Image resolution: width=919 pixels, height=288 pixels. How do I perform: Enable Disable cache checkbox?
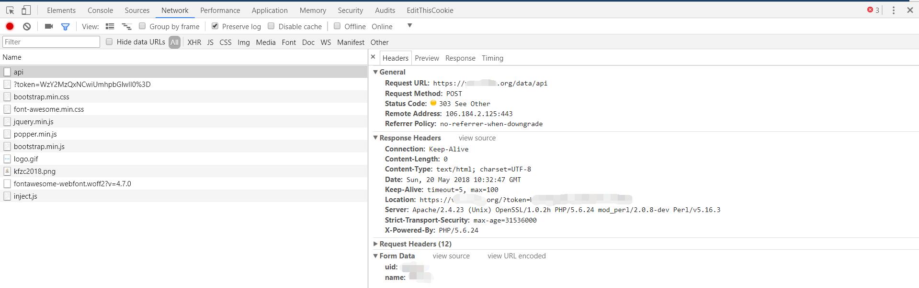[x=271, y=26]
